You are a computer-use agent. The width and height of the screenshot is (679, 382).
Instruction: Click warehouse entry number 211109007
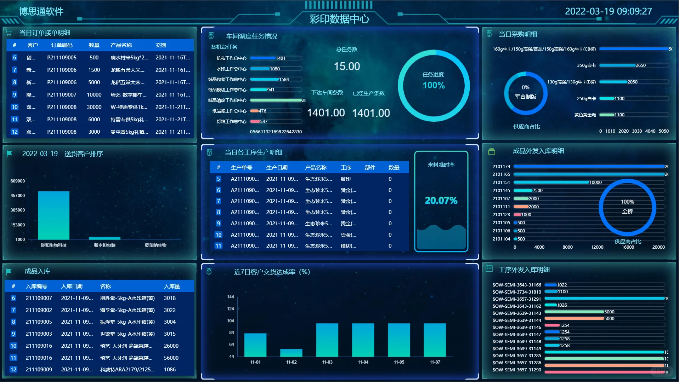point(39,298)
